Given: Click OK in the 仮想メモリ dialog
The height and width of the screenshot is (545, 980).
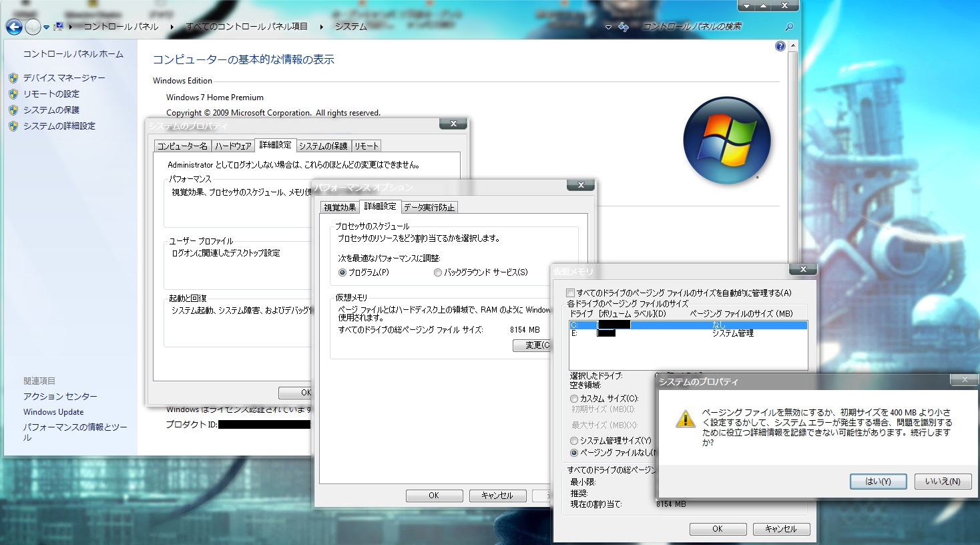Looking at the screenshot, I should click(718, 529).
